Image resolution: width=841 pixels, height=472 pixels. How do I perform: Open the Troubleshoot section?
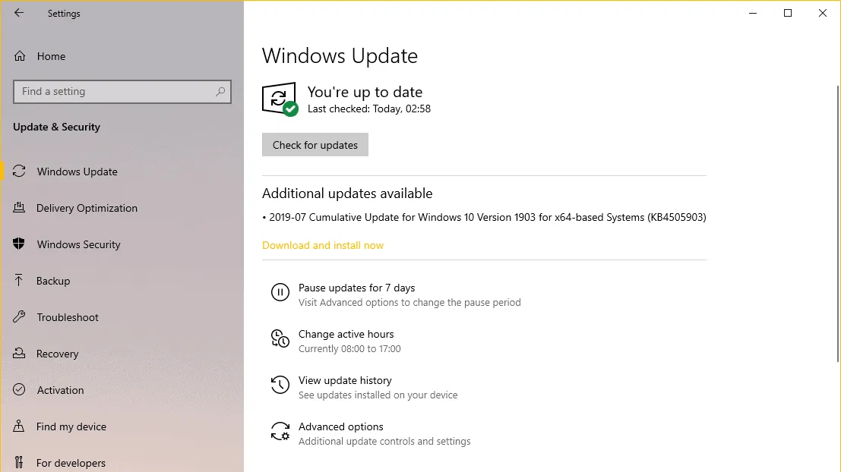pyautogui.click(x=18, y=317)
